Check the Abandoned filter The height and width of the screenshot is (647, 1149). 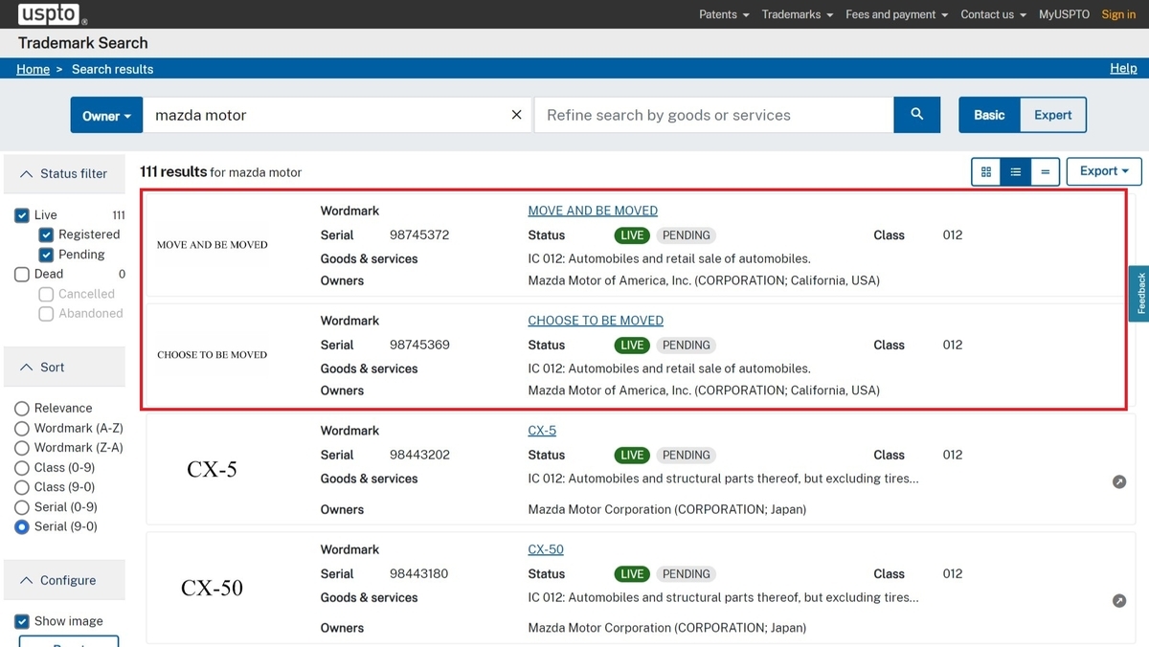pyautogui.click(x=46, y=313)
